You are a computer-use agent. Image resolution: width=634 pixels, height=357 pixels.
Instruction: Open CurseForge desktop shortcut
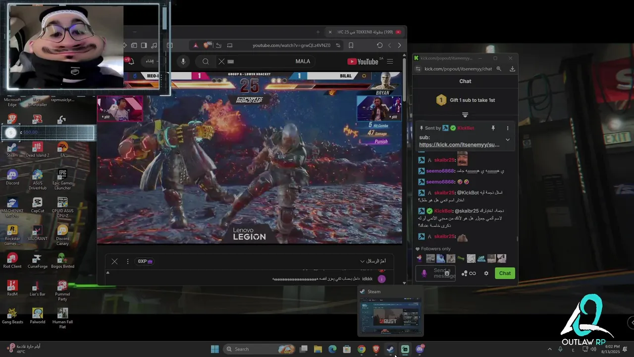click(38, 260)
